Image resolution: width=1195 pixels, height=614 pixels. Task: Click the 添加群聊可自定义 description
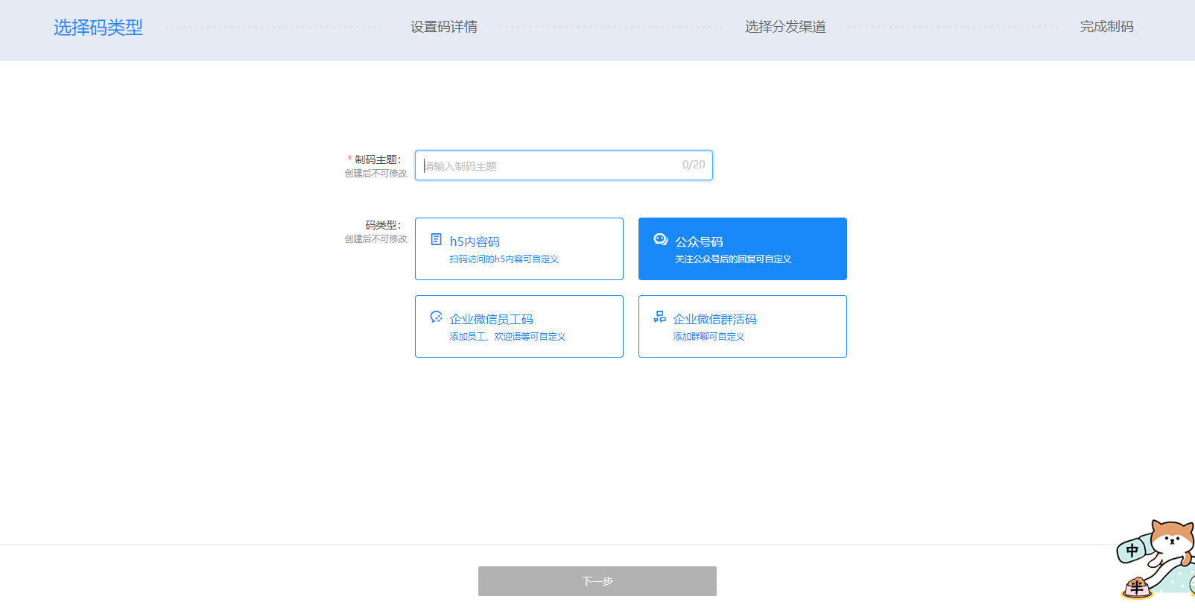coord(709,337)
